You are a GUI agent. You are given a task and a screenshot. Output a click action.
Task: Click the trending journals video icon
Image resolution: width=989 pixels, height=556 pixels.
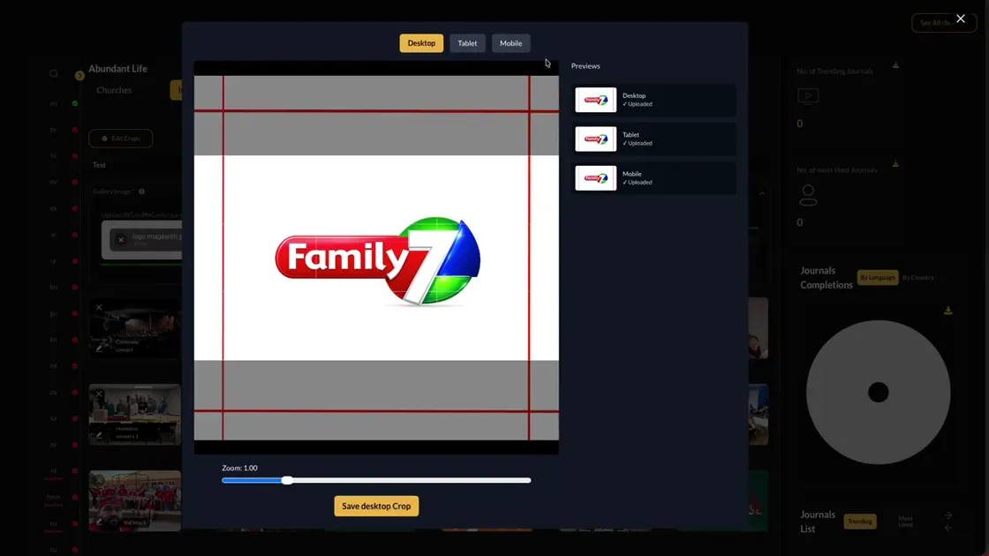click(x=808, y=96)
